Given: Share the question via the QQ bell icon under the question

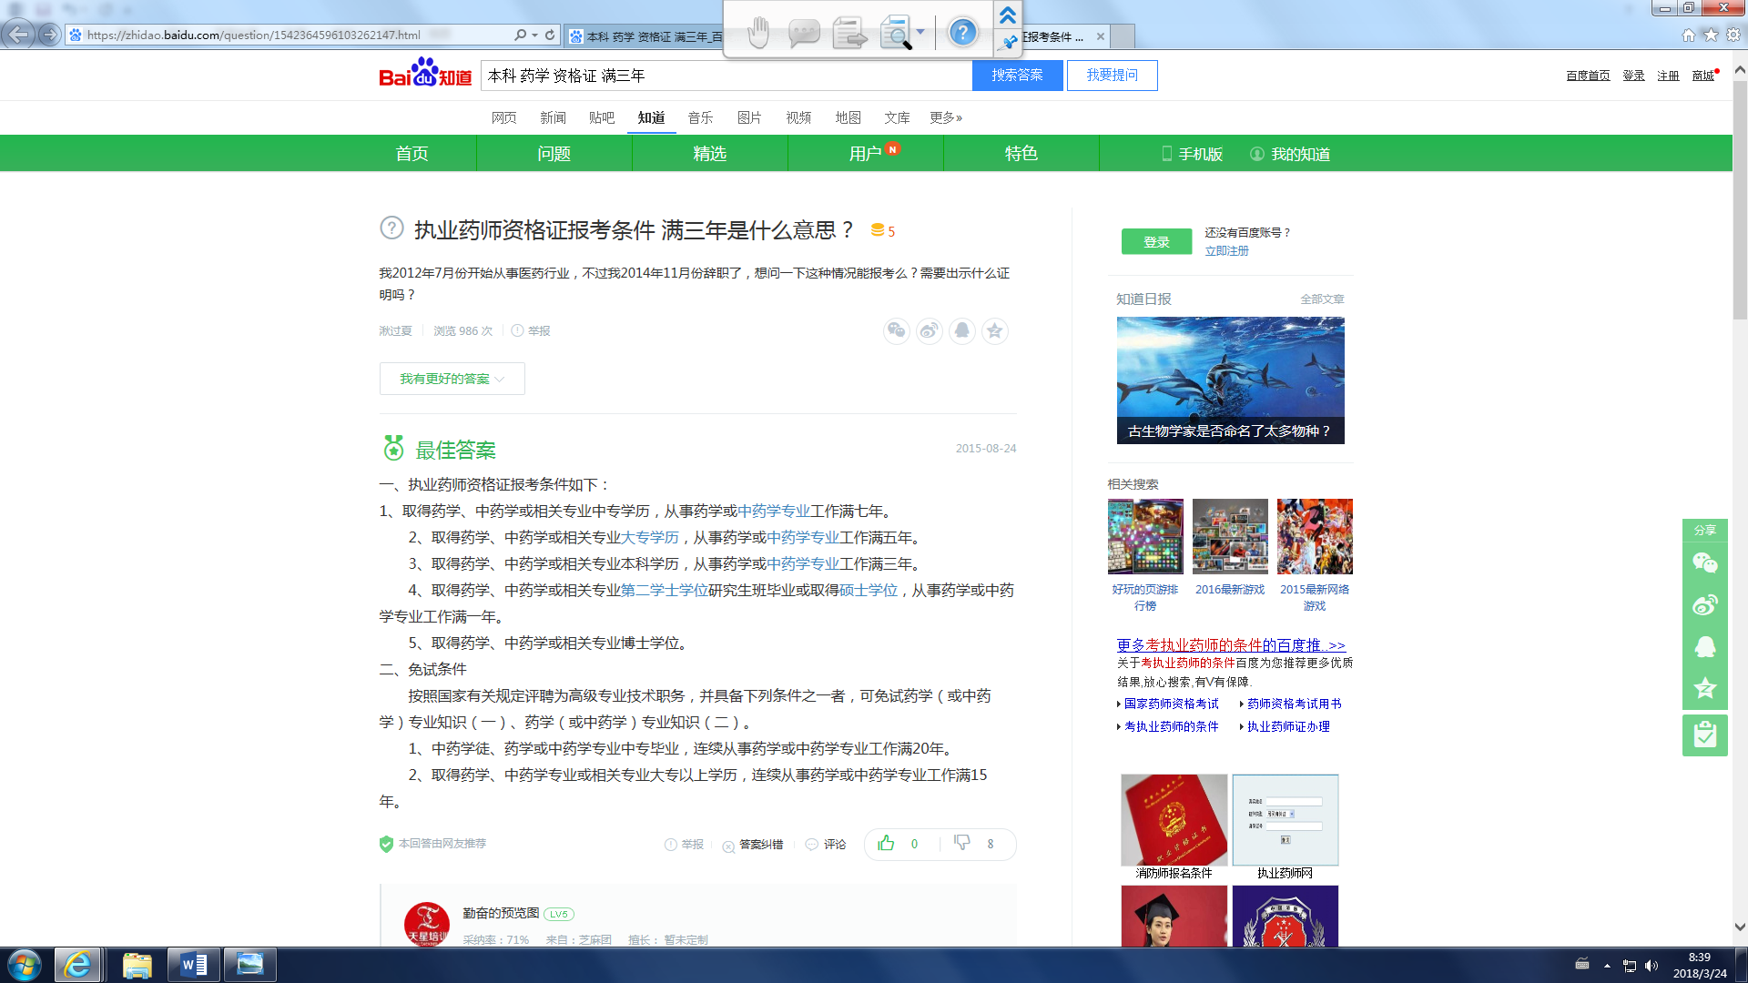Looking at the screenshot, I should [962, 330].
